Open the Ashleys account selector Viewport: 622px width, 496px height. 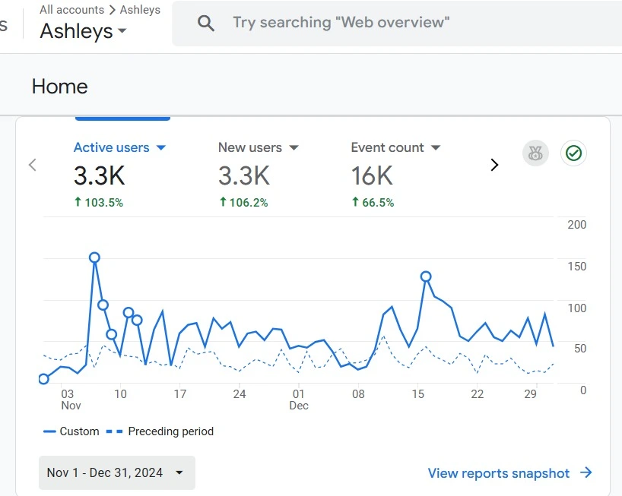(x=83, y=31)
